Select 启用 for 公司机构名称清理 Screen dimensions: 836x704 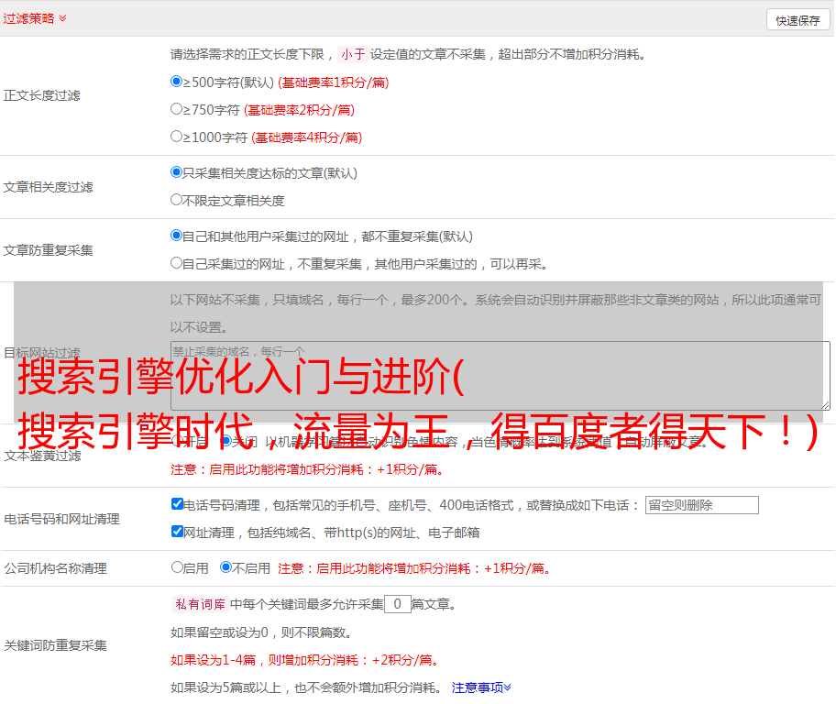[177, 567]
